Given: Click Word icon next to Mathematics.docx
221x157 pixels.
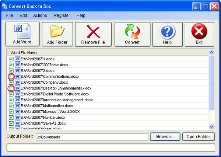Looking at the screenshot, I should pyautogui.click(x=17, y=106).
